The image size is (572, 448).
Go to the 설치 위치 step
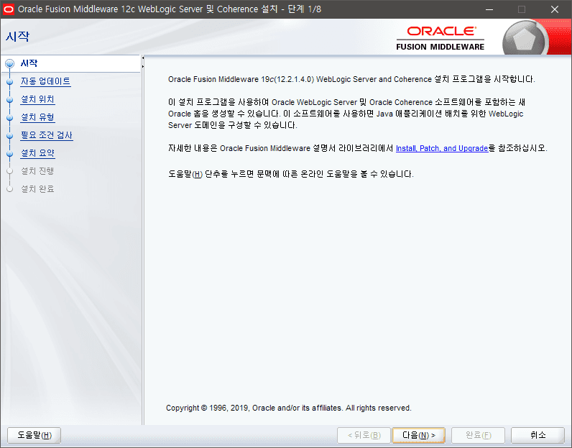point(37,99)
